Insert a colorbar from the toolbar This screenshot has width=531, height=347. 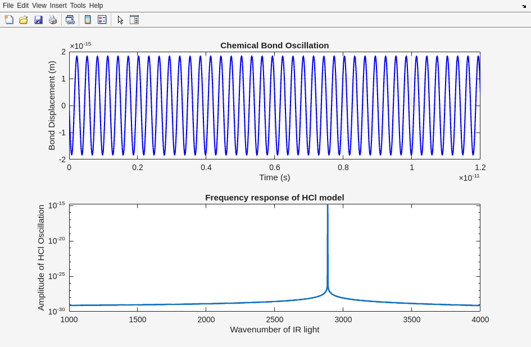click(x=88, y=20)
